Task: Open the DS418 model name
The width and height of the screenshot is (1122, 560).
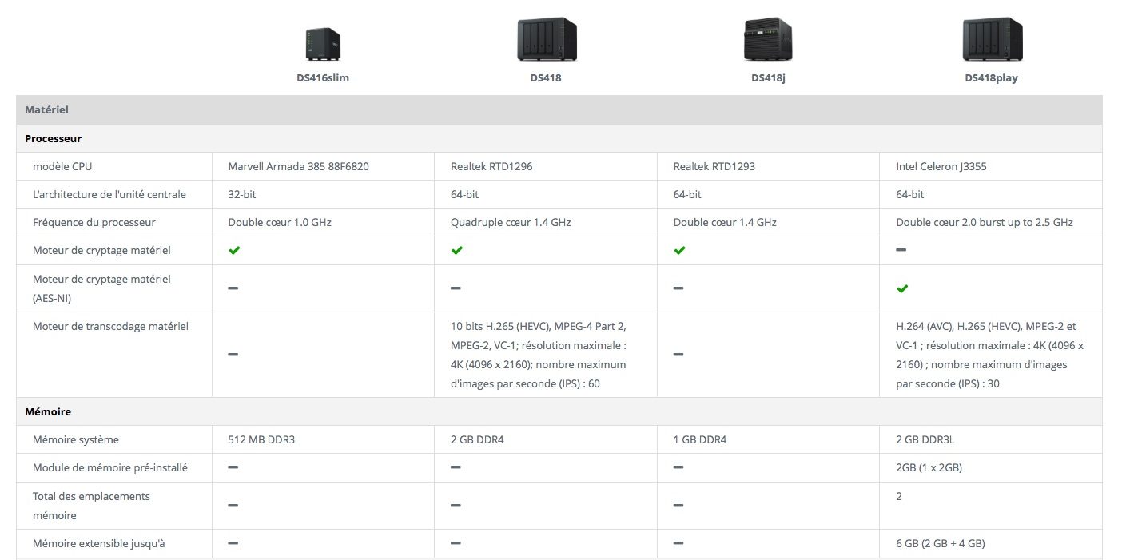Action: click(x=546, y=78)
